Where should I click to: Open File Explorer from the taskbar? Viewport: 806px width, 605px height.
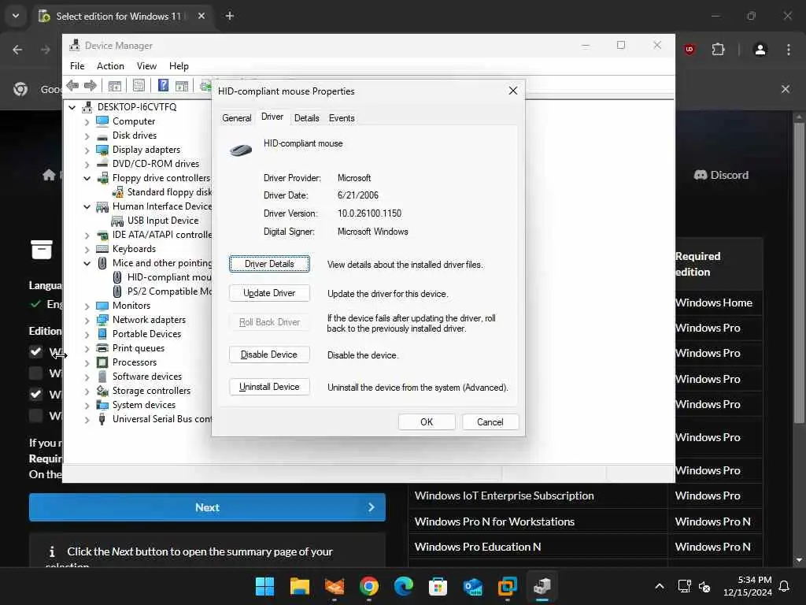coord(300,586)
